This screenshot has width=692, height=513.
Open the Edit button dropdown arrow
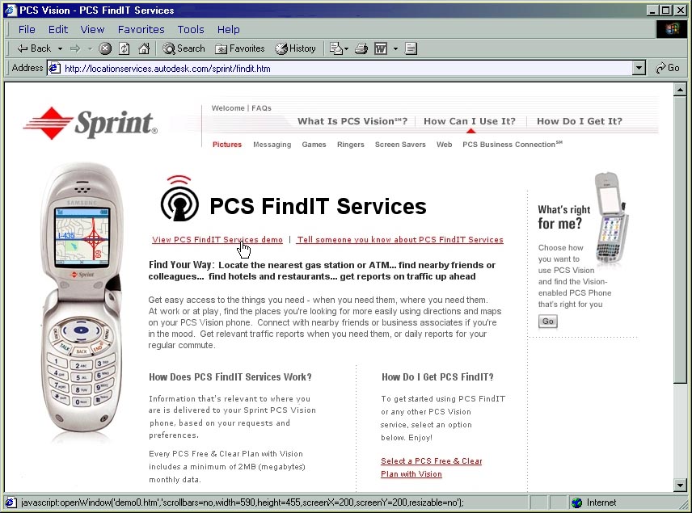tap(395, 48)
